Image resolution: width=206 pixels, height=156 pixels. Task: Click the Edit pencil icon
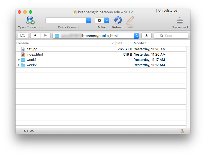click(130, 20)
